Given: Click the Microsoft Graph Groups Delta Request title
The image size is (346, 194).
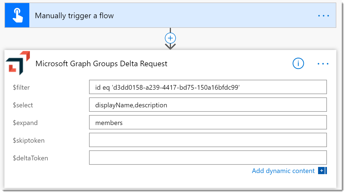Looking at the screenshot, I should 102,64.
